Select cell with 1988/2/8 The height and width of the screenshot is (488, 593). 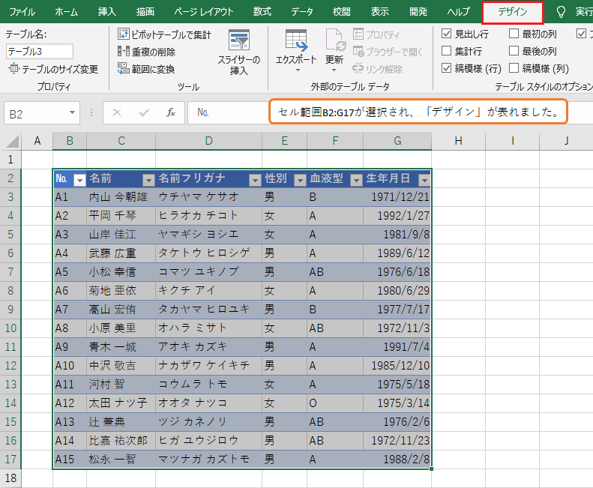(x=397, y=460)
